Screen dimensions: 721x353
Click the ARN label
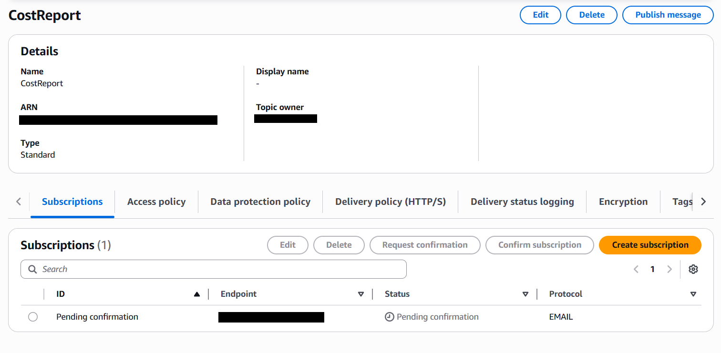(29, 107)
